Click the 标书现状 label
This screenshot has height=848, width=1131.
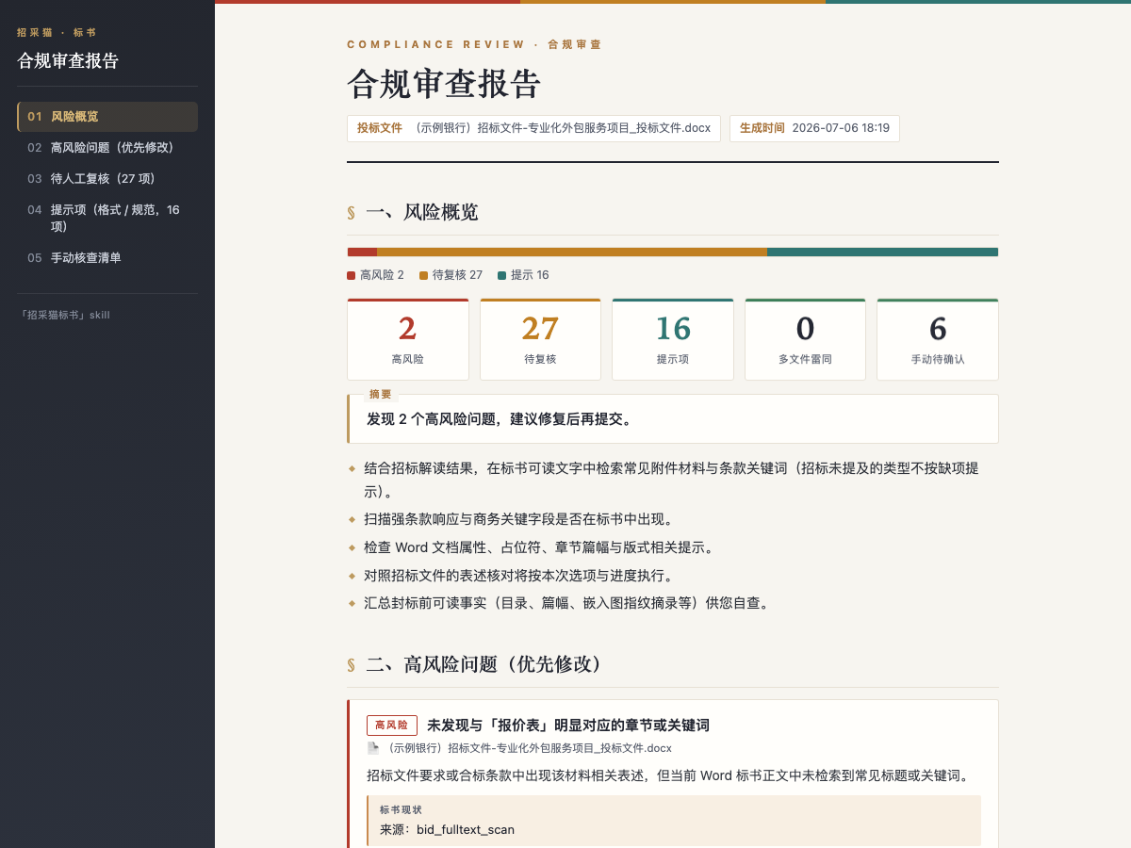[401, 809]
